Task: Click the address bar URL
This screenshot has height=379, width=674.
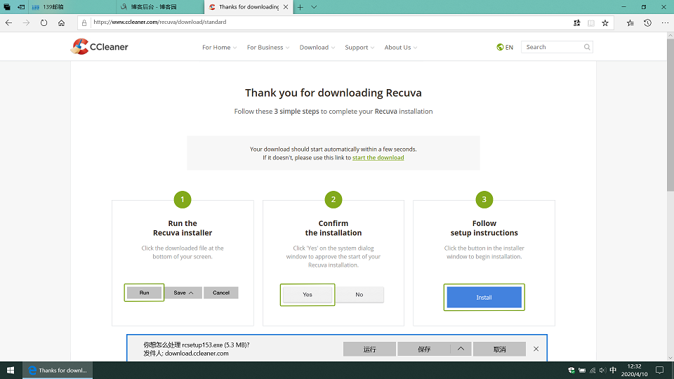Action: pyautogui.click(x=160, y=22)
